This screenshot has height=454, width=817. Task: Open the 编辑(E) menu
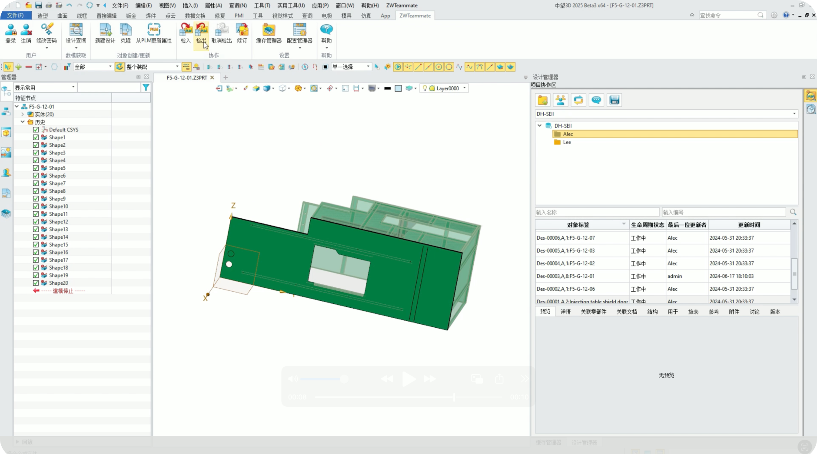point(143,5)
